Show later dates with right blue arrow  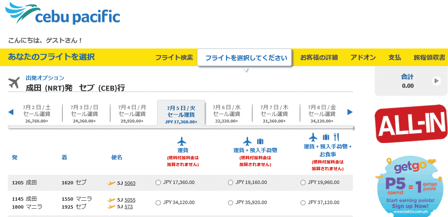[350, 112]
